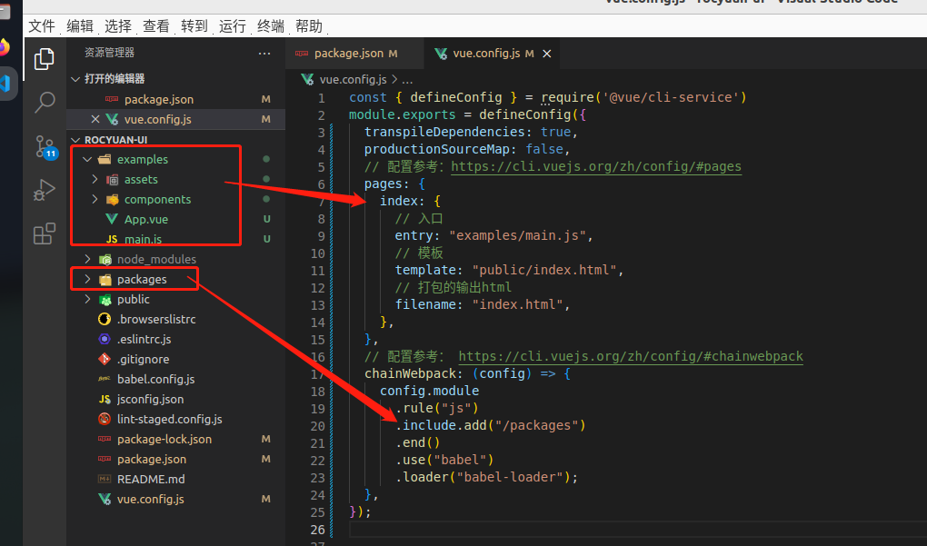The height and width of the screenshot is (546, 927).
Task: Click the "/packages" string on line 20
Action: (x=537, y=425)
